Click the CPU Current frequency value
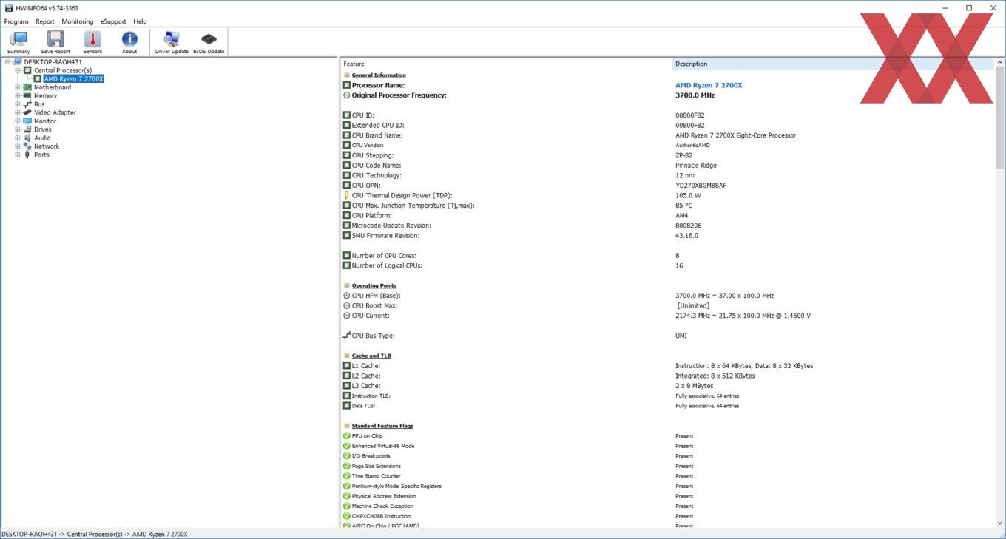Image resolution: width=1006 pixels, height=539 pixels. coord(743,316)
